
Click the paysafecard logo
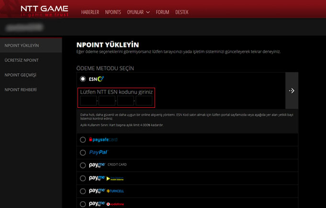(x=104, y=139)
